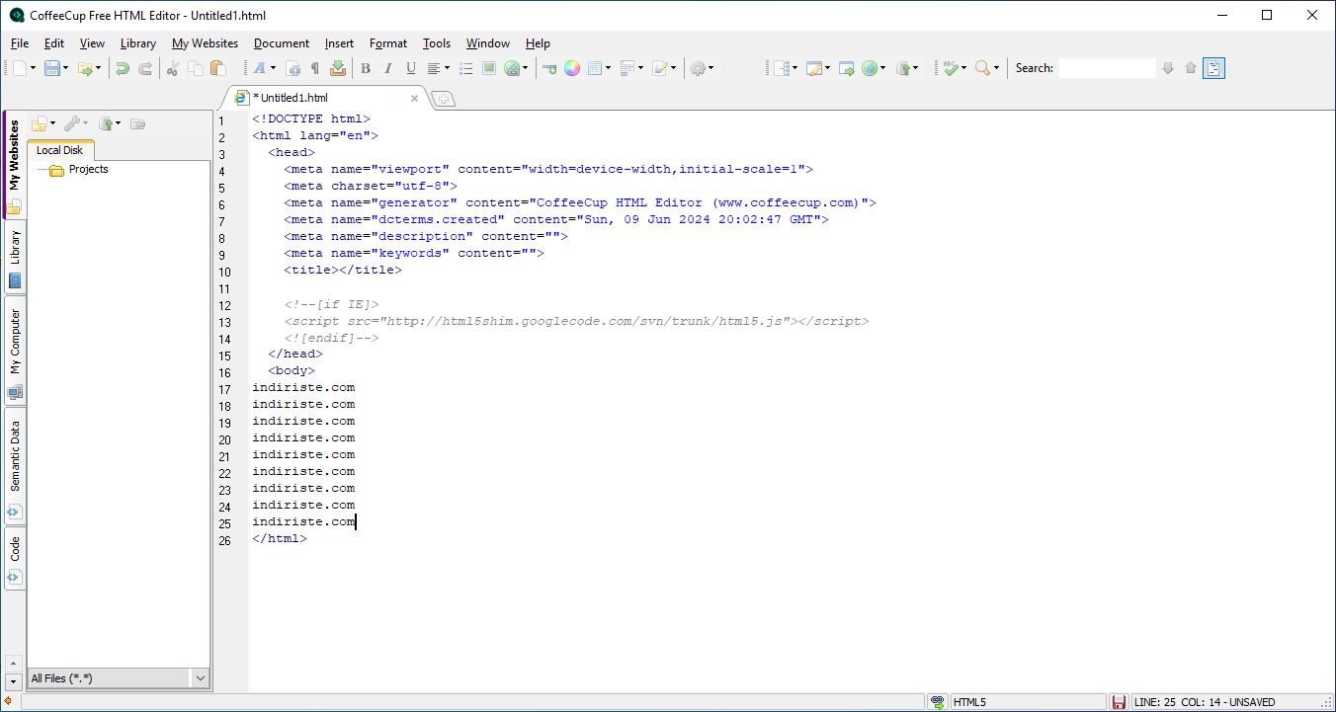Apply Italic formatting

[388, 68]
